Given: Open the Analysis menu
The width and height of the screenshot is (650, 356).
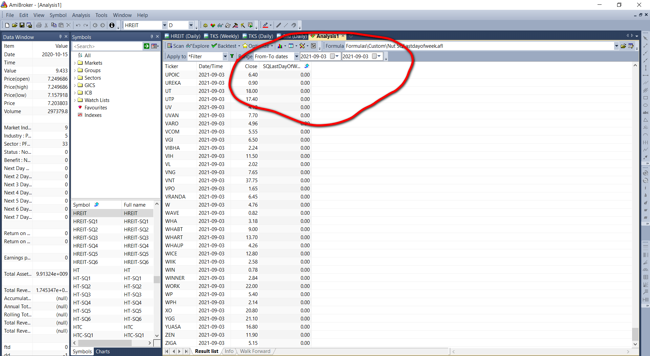Looking at the screenshot, I should (x=81, y=15).
